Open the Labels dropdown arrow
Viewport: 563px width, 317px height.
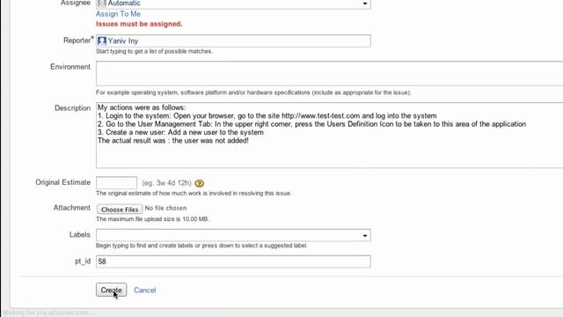pos(365,235)
